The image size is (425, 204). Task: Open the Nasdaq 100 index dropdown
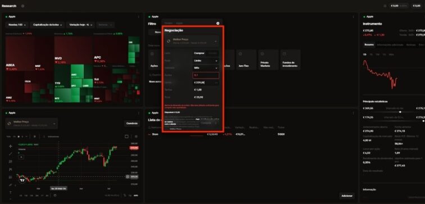[x=17, y=25]
